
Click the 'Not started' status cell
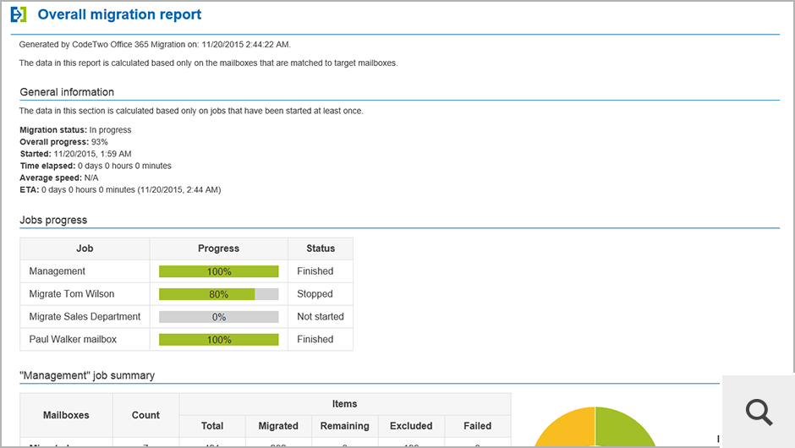coord(321,317)
